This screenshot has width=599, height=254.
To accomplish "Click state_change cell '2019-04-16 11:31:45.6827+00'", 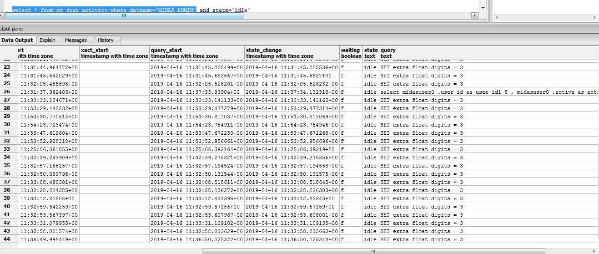I will pyautogui.click(x=292, y=75).
